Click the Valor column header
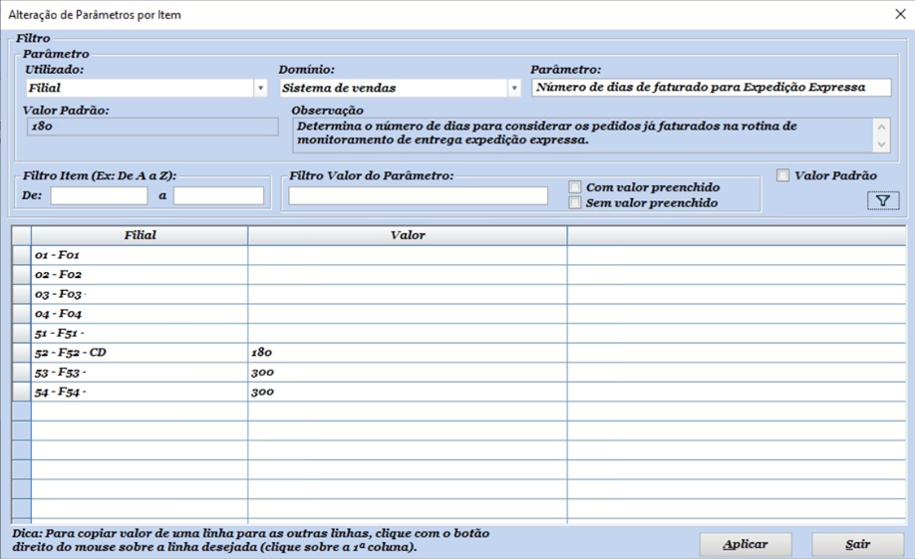915x559 pixels. tap(407, 235)
